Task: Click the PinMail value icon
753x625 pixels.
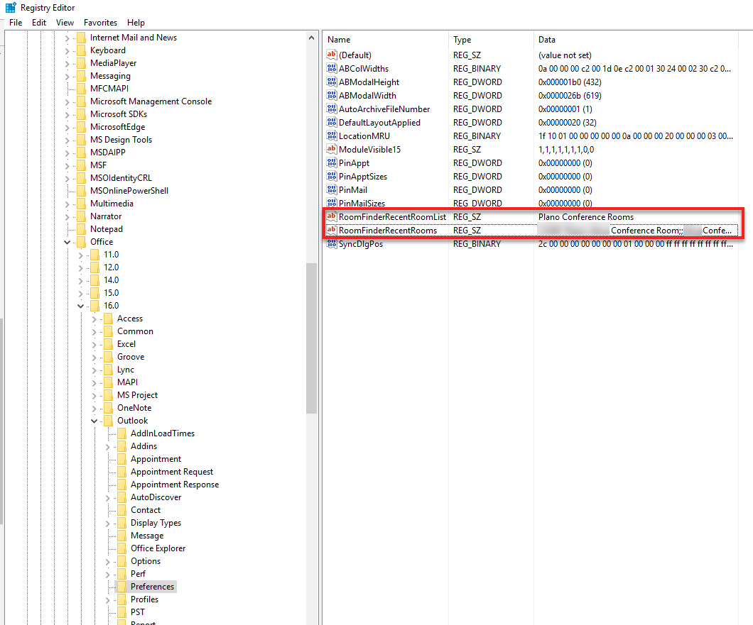Action: point(331,189)
